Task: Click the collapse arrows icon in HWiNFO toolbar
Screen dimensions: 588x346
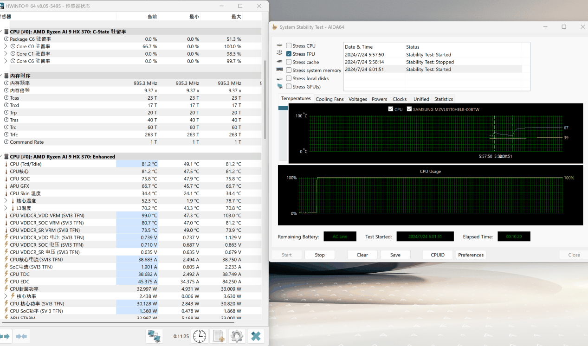Action: tap(21, 336)
